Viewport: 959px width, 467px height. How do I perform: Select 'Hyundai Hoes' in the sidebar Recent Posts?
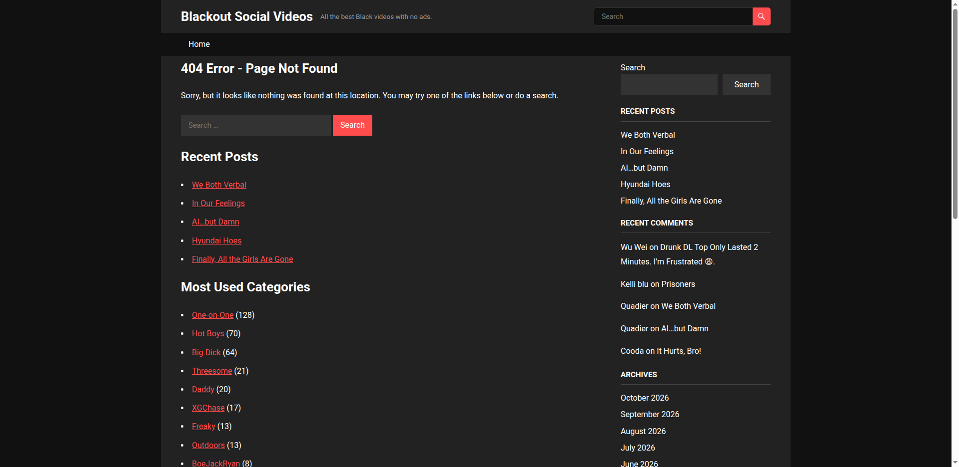tap(646, 184)
